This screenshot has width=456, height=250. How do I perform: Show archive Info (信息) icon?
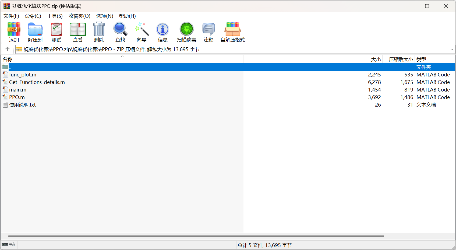click(x=162, y=32)
